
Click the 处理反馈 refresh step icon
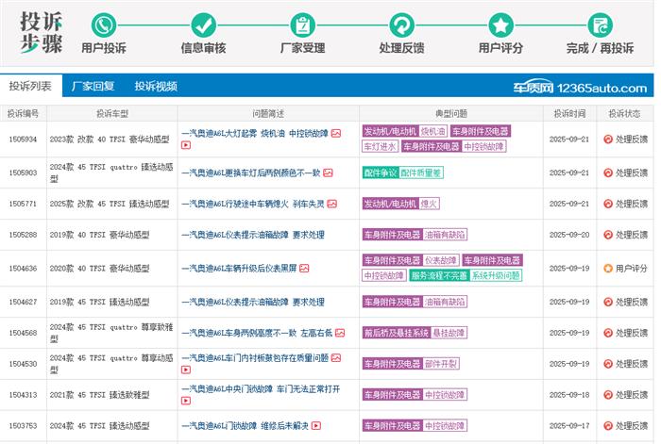(x=401, y=25)
